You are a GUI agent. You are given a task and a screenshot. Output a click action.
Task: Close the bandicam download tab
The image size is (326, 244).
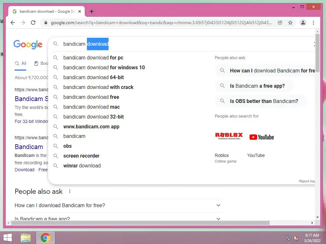coord(79,11)
